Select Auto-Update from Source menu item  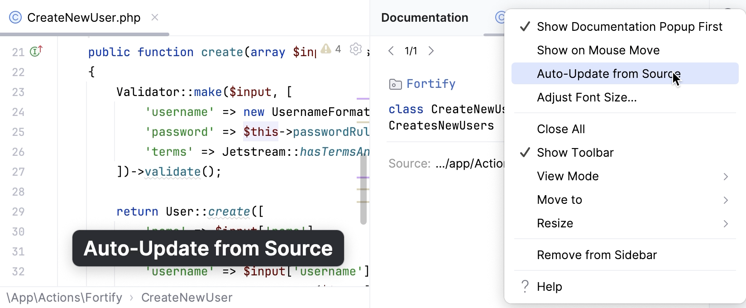pos(608,74)
